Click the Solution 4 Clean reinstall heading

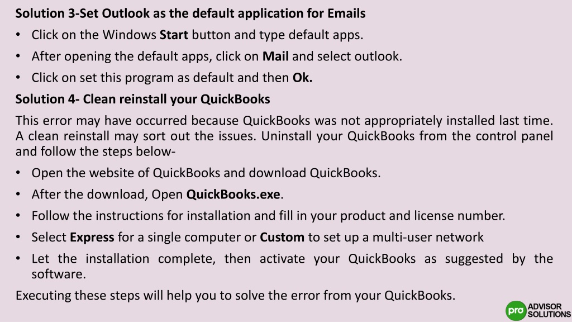pyautogui.click(x=142, y=99)
